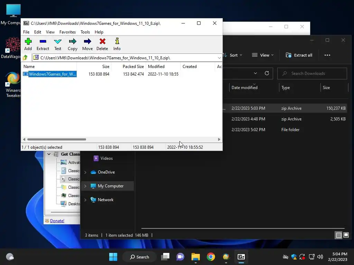Select the Copy icon in 7-Zip toolbar

pyautogui.click(x=73, y=44)
